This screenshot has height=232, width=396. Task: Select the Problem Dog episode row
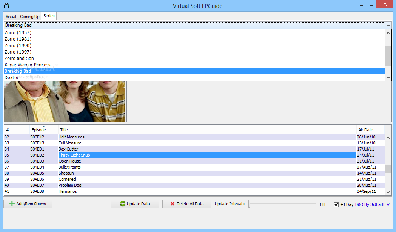click(x=194, y=186)
